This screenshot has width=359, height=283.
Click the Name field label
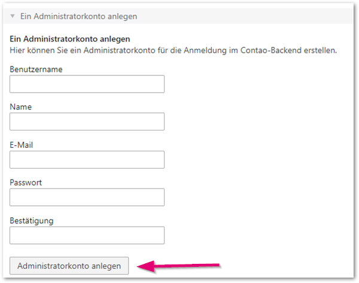click(21, 106)
